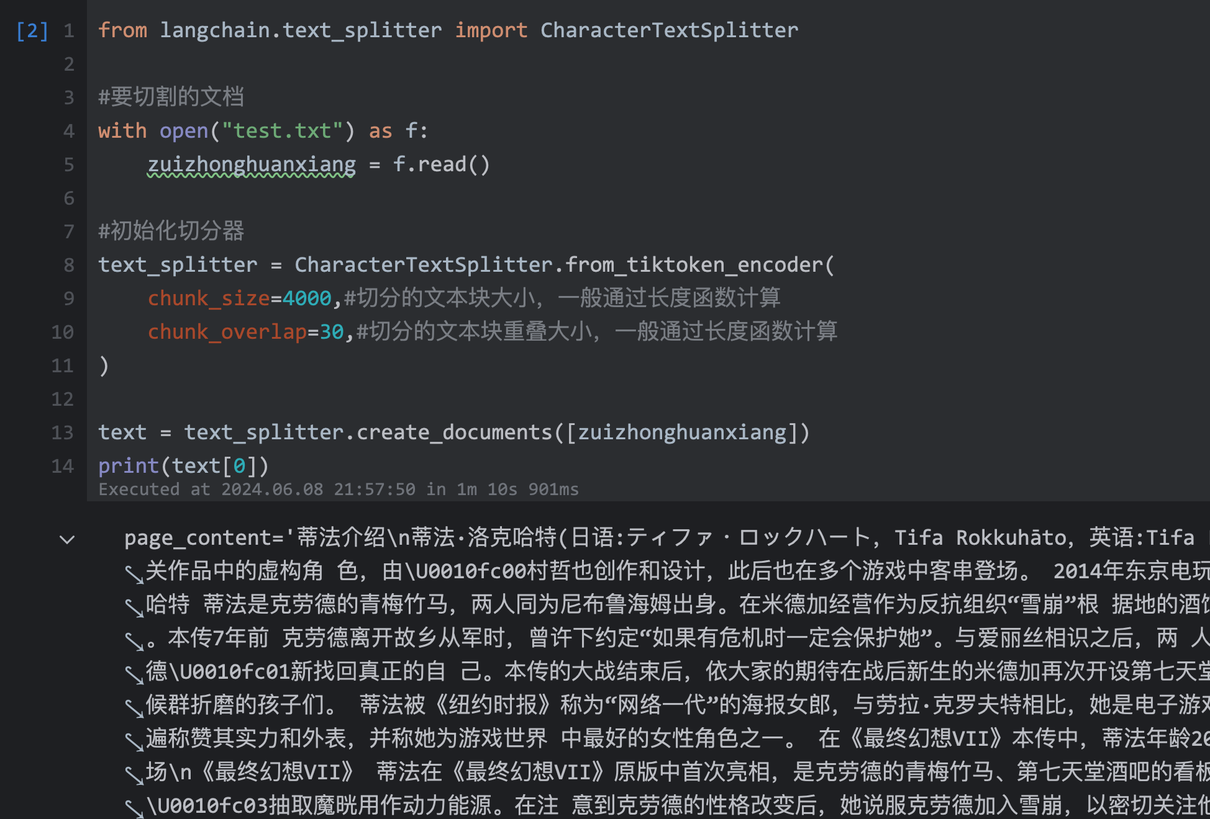Click the soft-wrap arrow before 哈特 蒂法是克劳德
Viewport: 1210px width, 819px height.
134,607
